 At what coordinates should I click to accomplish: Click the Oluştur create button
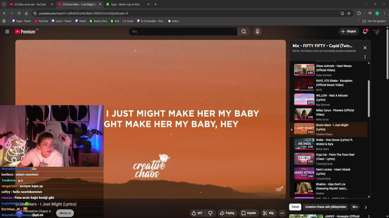pyautogui.click(x=348, y=31)
